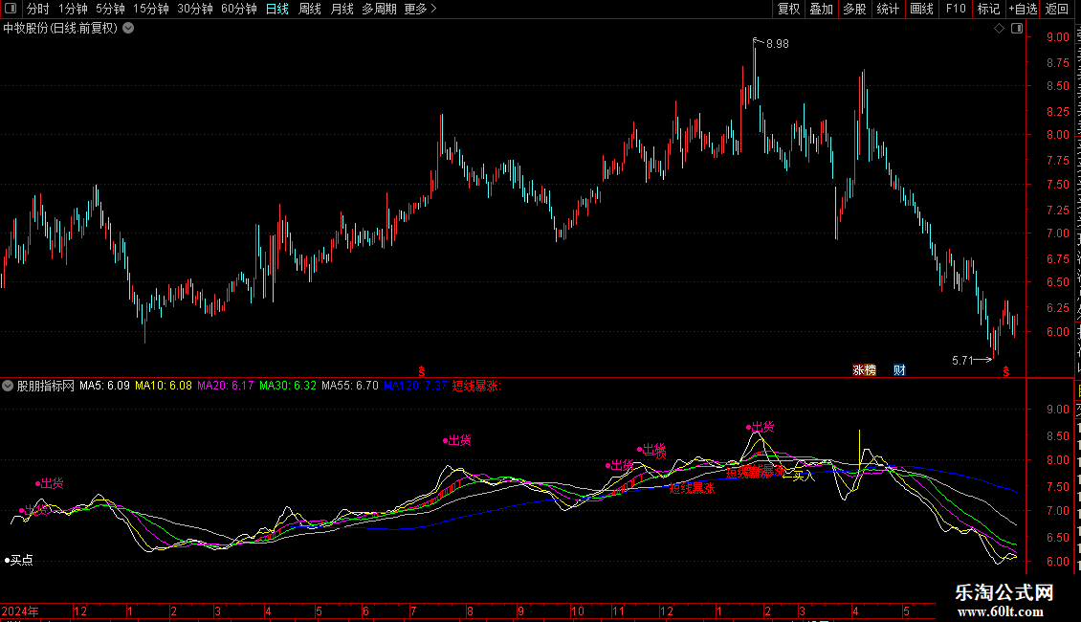Click the red S marker near July
The width and height of the screenshot is (1081, 622).
coord(422,371)
